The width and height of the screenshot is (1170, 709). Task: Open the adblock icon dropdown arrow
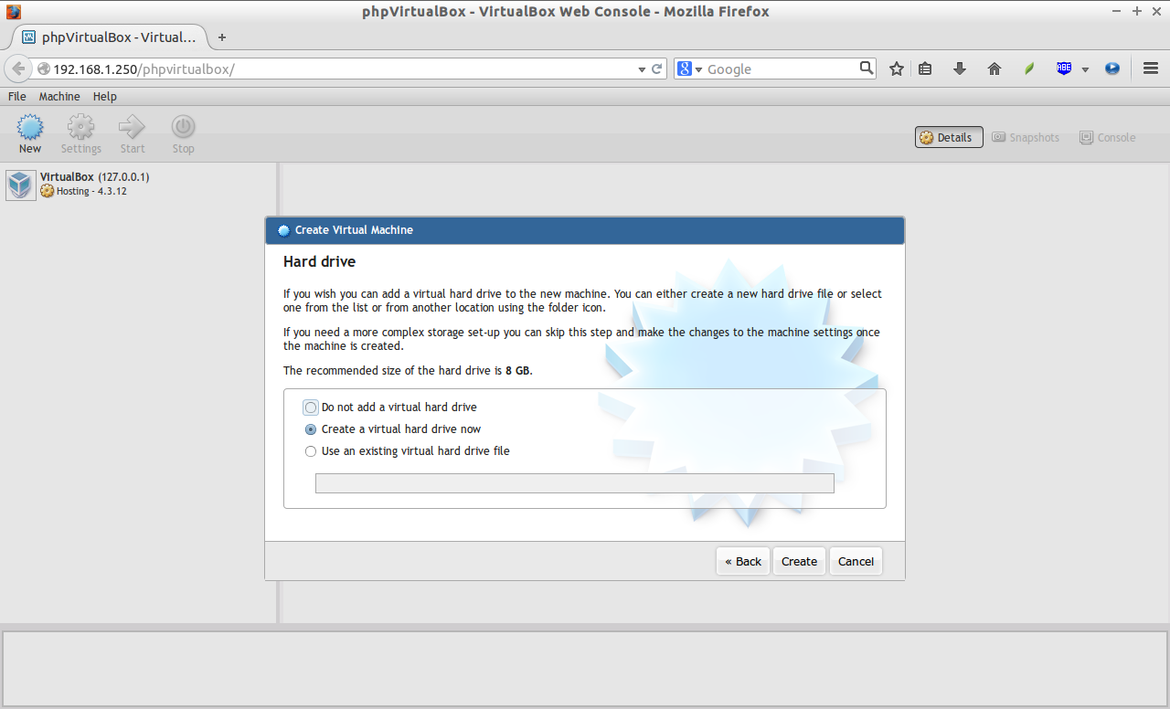tap(1085, 69)
